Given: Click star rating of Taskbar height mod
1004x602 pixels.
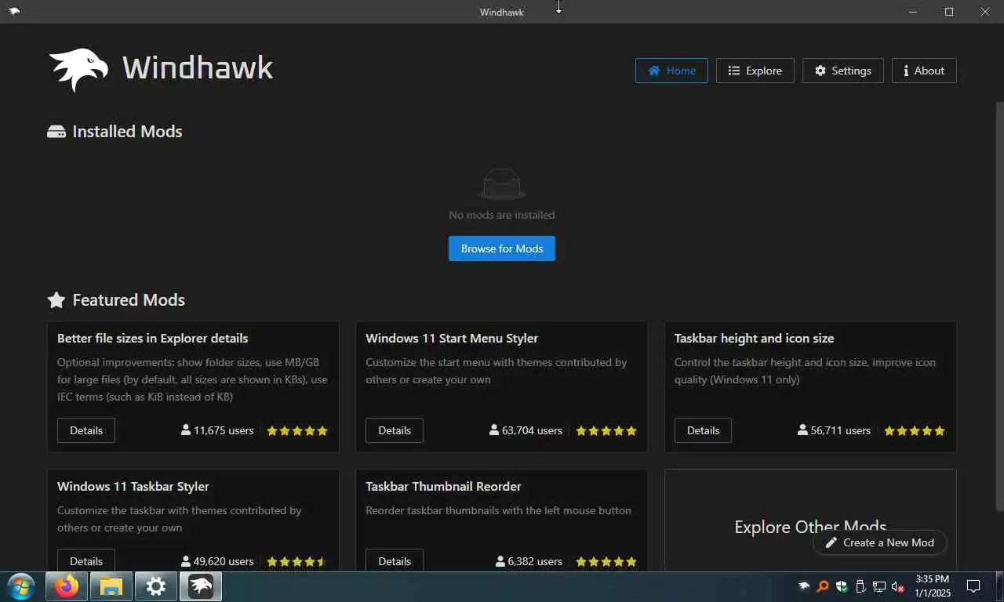Looking at the screenshot, I should click(915, 430).
